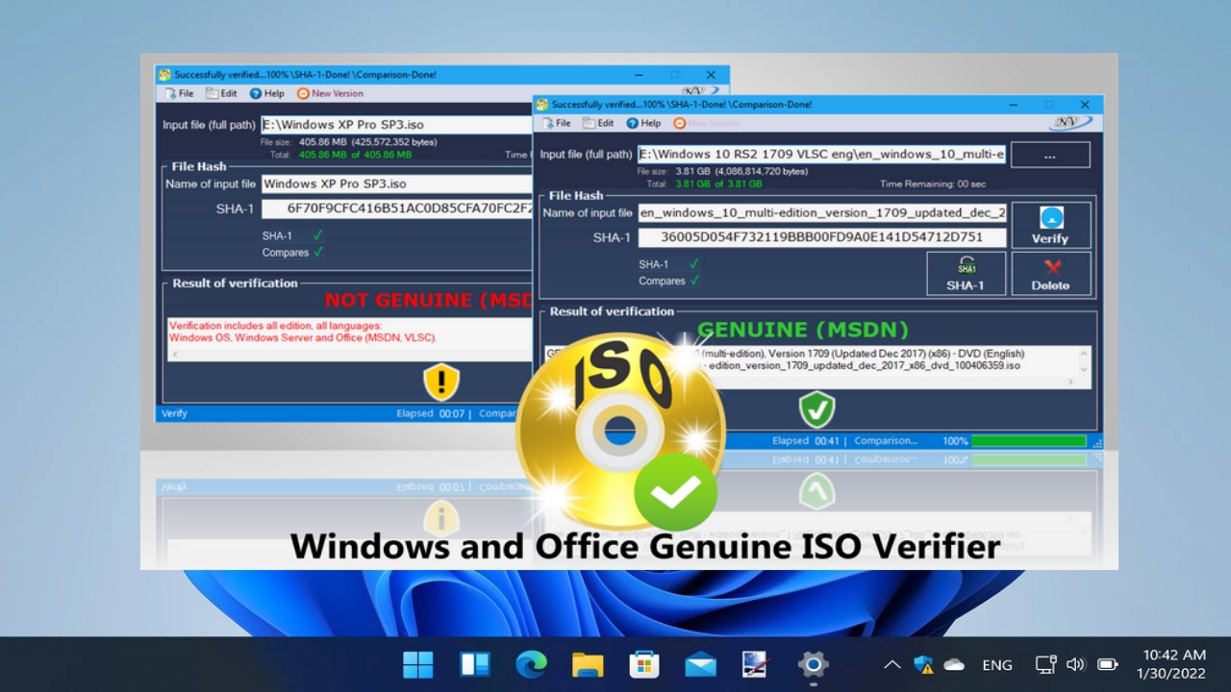The width and height of the screenshot is (1231, 692).
Task: Click the NV logo in the front window
Action: click(1070, 122)
